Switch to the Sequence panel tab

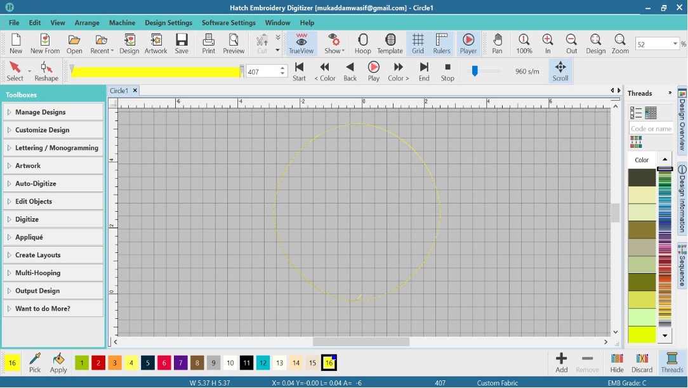pyautogui.click(x=681, y=266)
